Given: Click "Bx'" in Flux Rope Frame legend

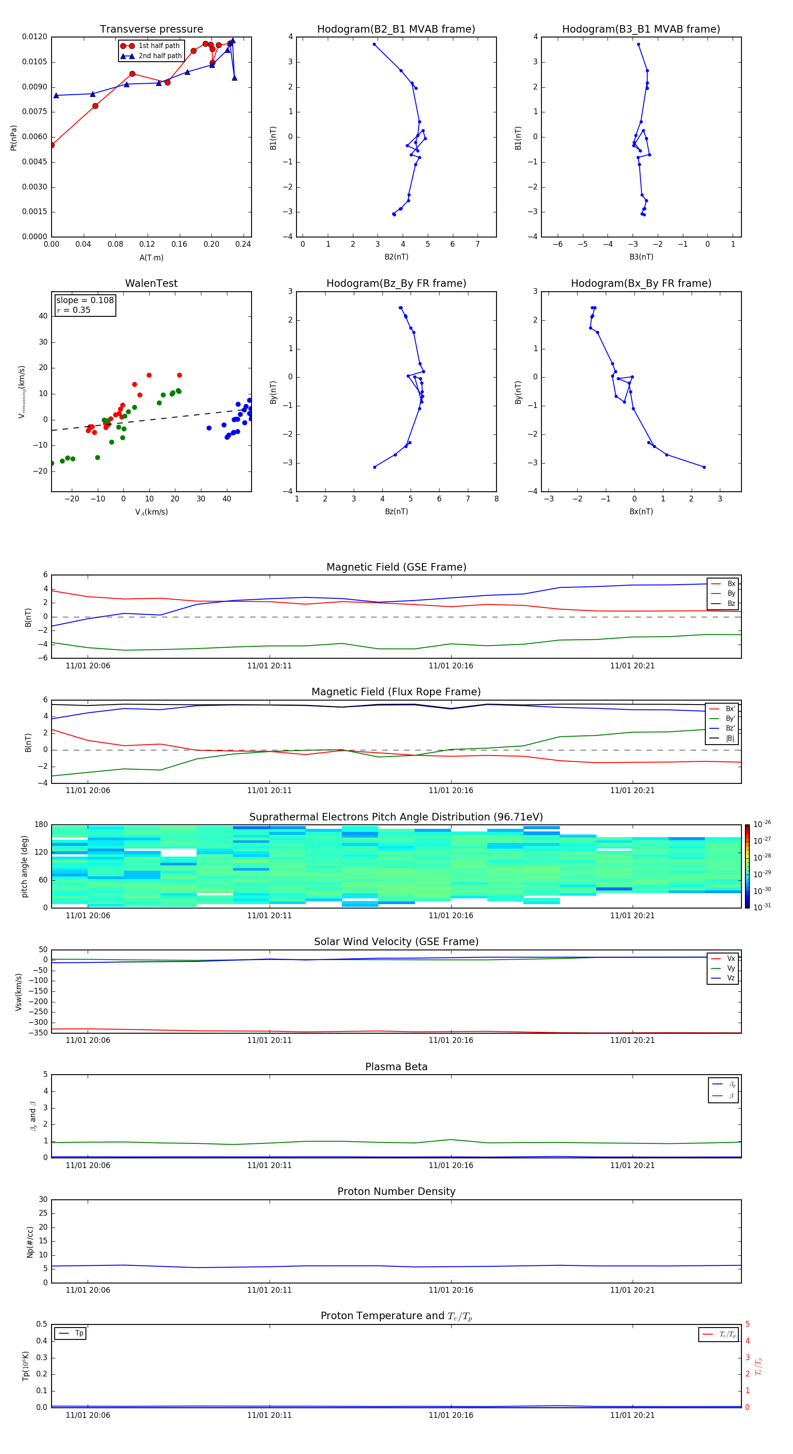Looking at the screenshot, I should (x=723, y=709).
